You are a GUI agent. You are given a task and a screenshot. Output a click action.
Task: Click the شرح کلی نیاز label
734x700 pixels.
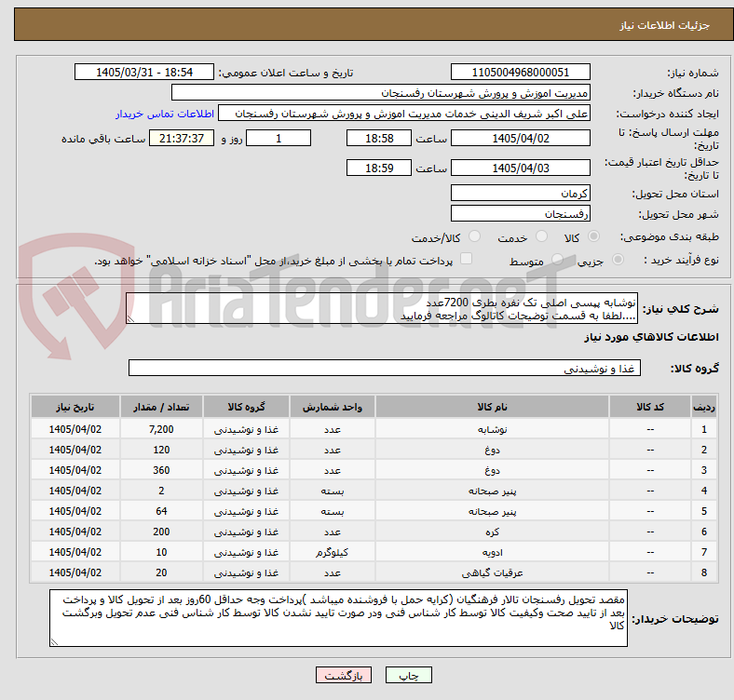click(680, 309)
